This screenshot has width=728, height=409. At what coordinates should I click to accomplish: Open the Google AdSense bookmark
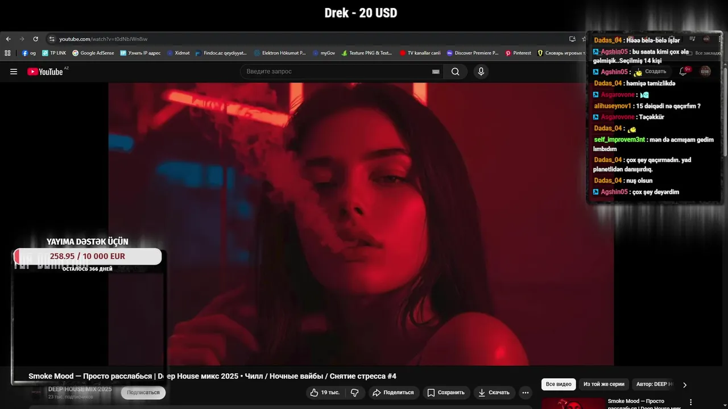point(93,53)
